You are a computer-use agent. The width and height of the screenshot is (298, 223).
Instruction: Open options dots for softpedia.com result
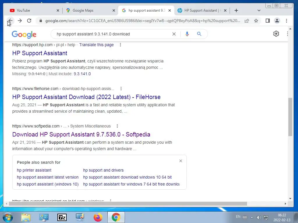(117, 126)
